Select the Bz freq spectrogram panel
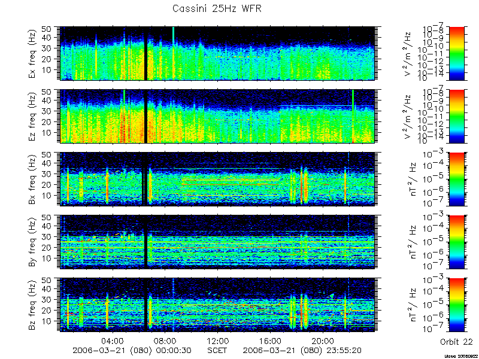This screenshot has width=479, height=359. (217, 305)
